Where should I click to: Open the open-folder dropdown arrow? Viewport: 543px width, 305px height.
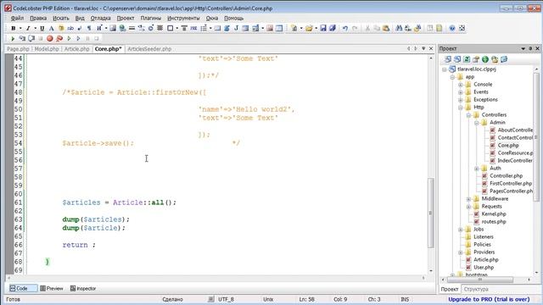pos(316,28)
